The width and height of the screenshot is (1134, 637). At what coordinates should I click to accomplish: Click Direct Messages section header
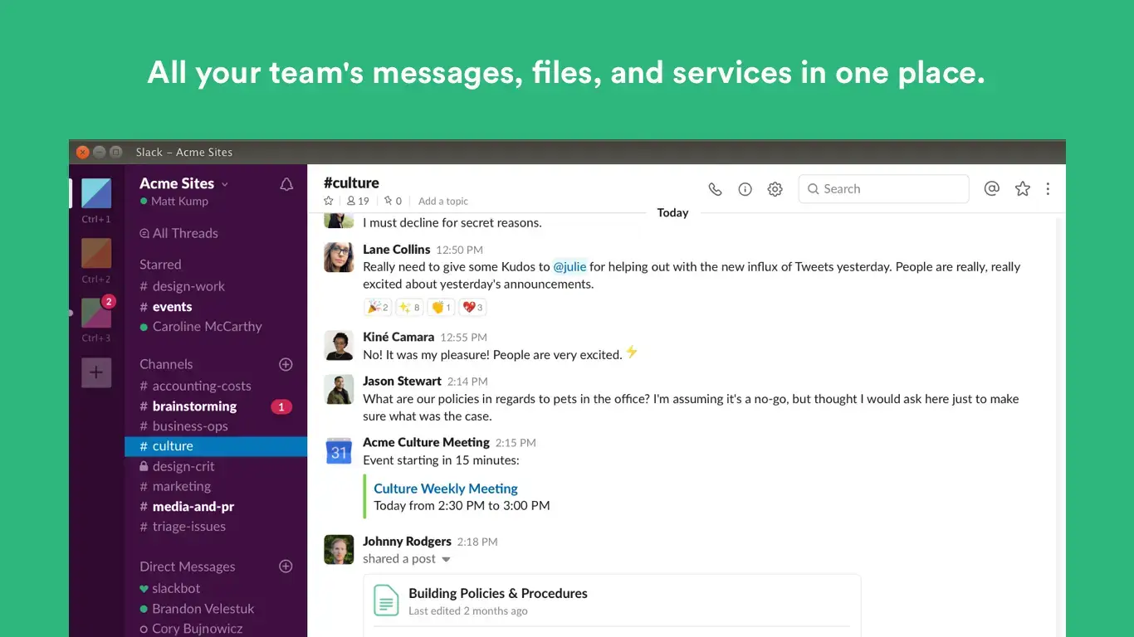pyautogui.click(x=188, y=566)
